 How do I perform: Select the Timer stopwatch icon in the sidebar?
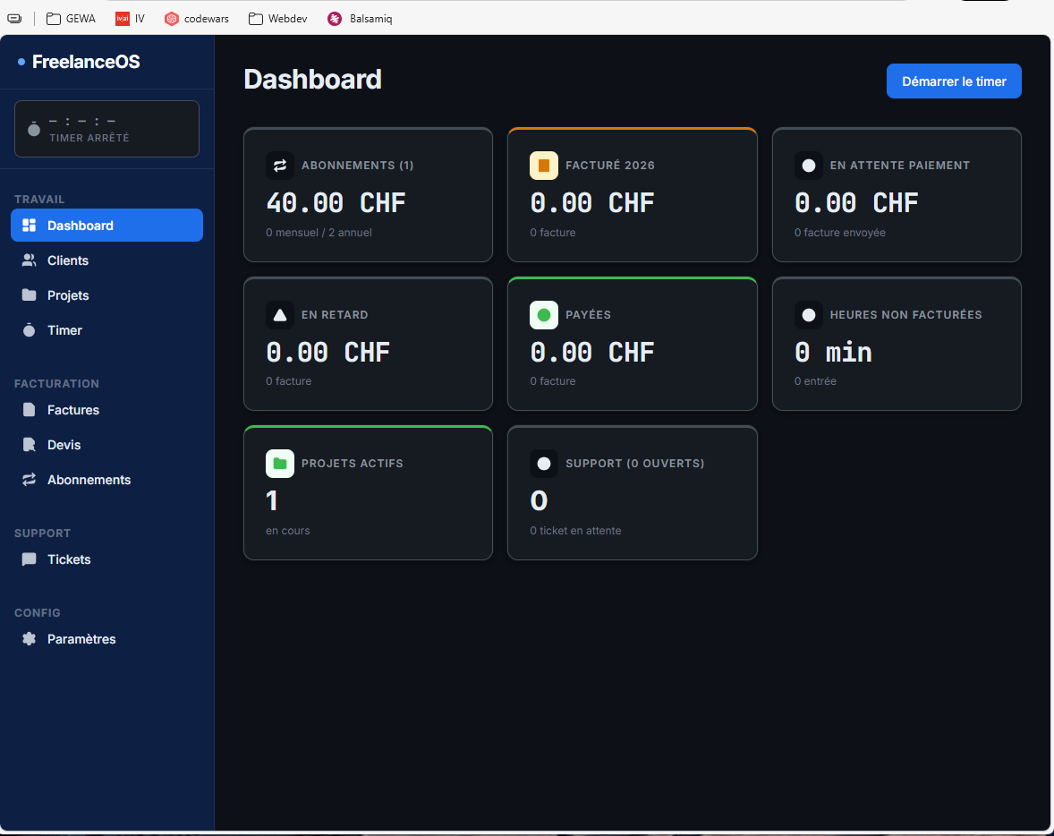tap(28, 330)
